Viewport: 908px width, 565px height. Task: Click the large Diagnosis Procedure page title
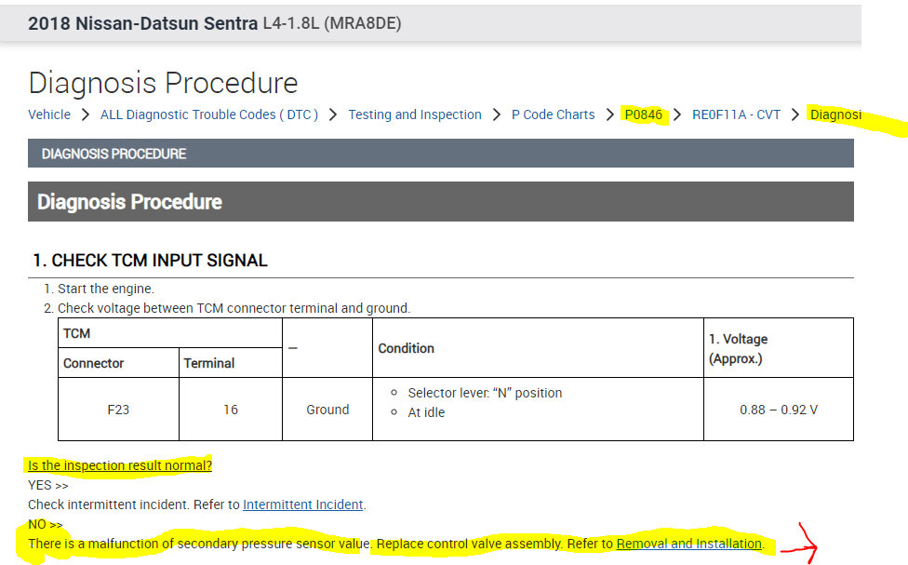[x=163, y=83]
